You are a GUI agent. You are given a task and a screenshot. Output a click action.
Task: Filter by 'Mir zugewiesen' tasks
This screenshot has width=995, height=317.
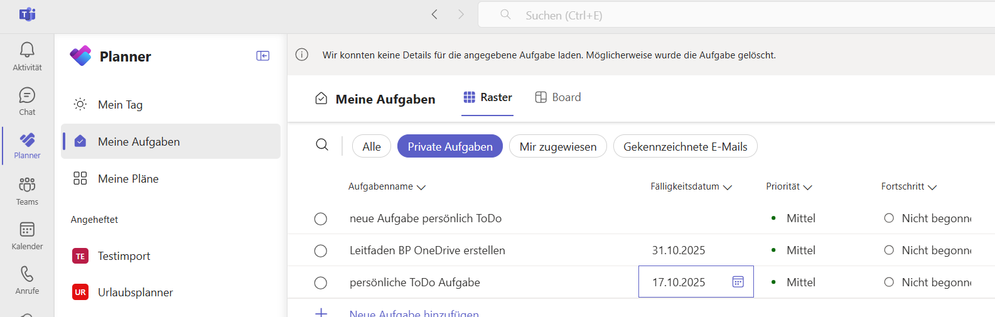pyautogui.click(x=557, y=147)
